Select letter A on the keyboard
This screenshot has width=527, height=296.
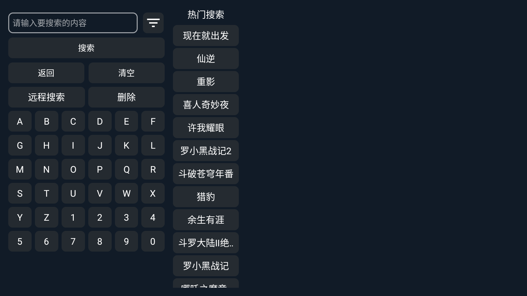(20, 121)
